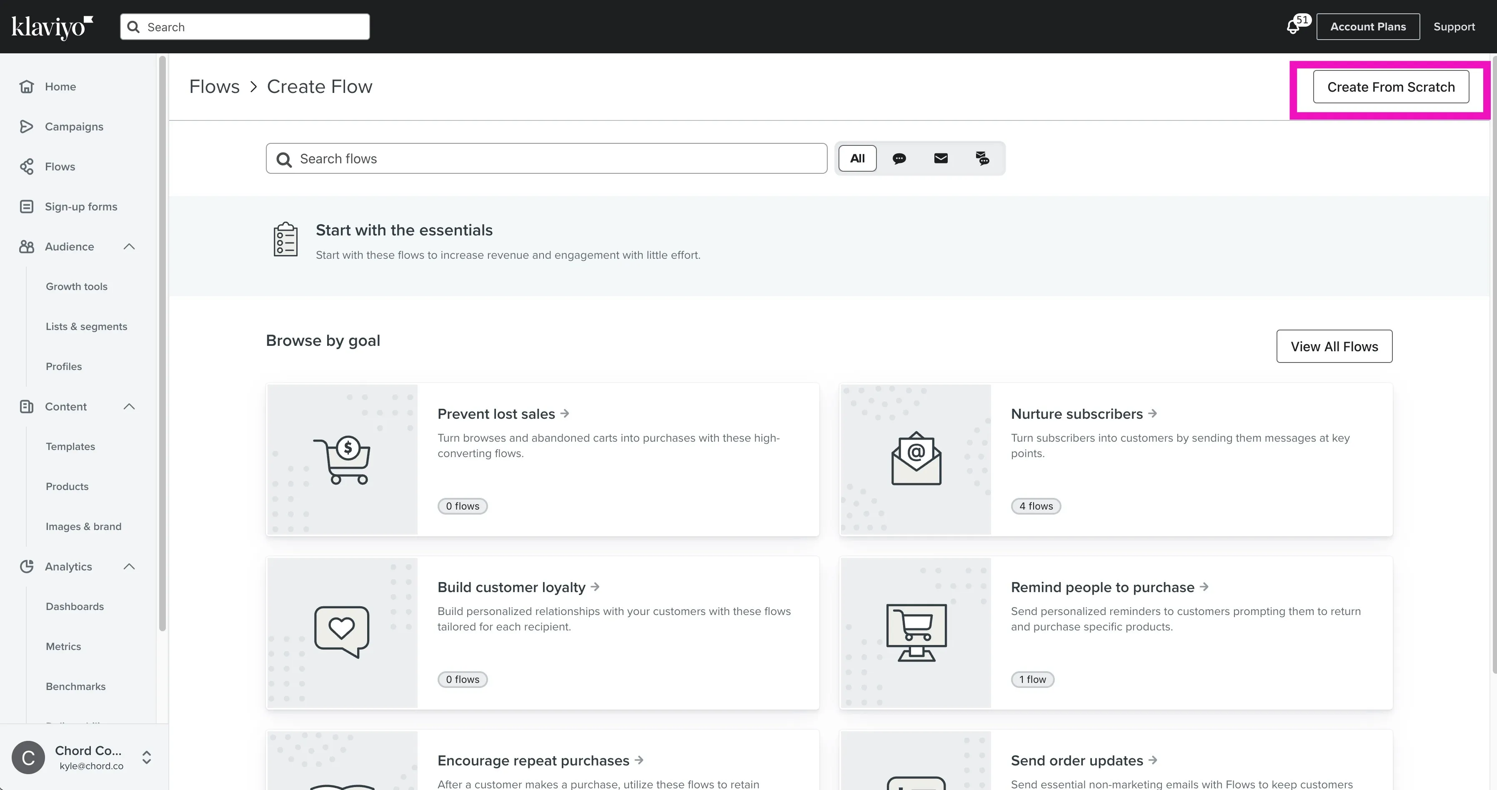Click the Analytics pie chart icon
Screen dimensions: 1497x790
27,566
